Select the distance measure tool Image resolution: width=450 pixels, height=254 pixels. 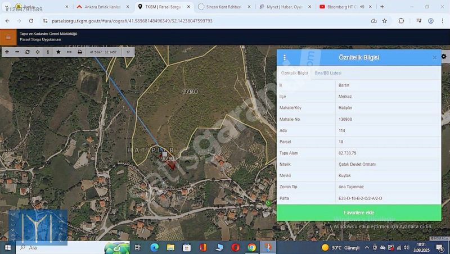(69, 52)
